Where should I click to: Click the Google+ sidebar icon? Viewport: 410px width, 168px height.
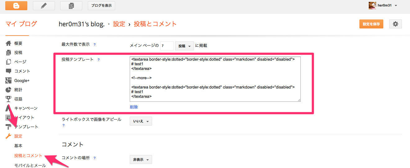point(8,80)
